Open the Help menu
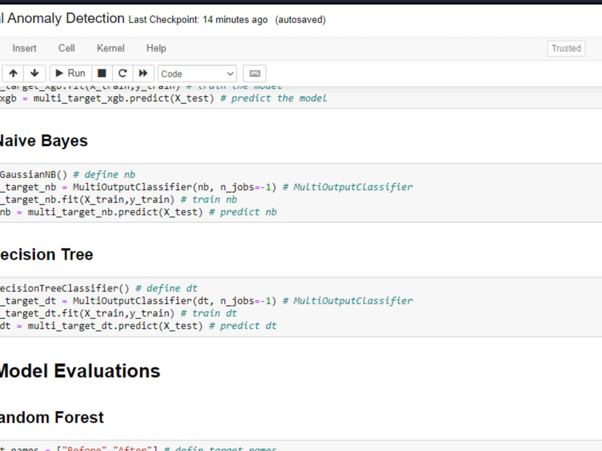Image resolution: width=602 pixels, height=451 pixels. click(156, 48)
